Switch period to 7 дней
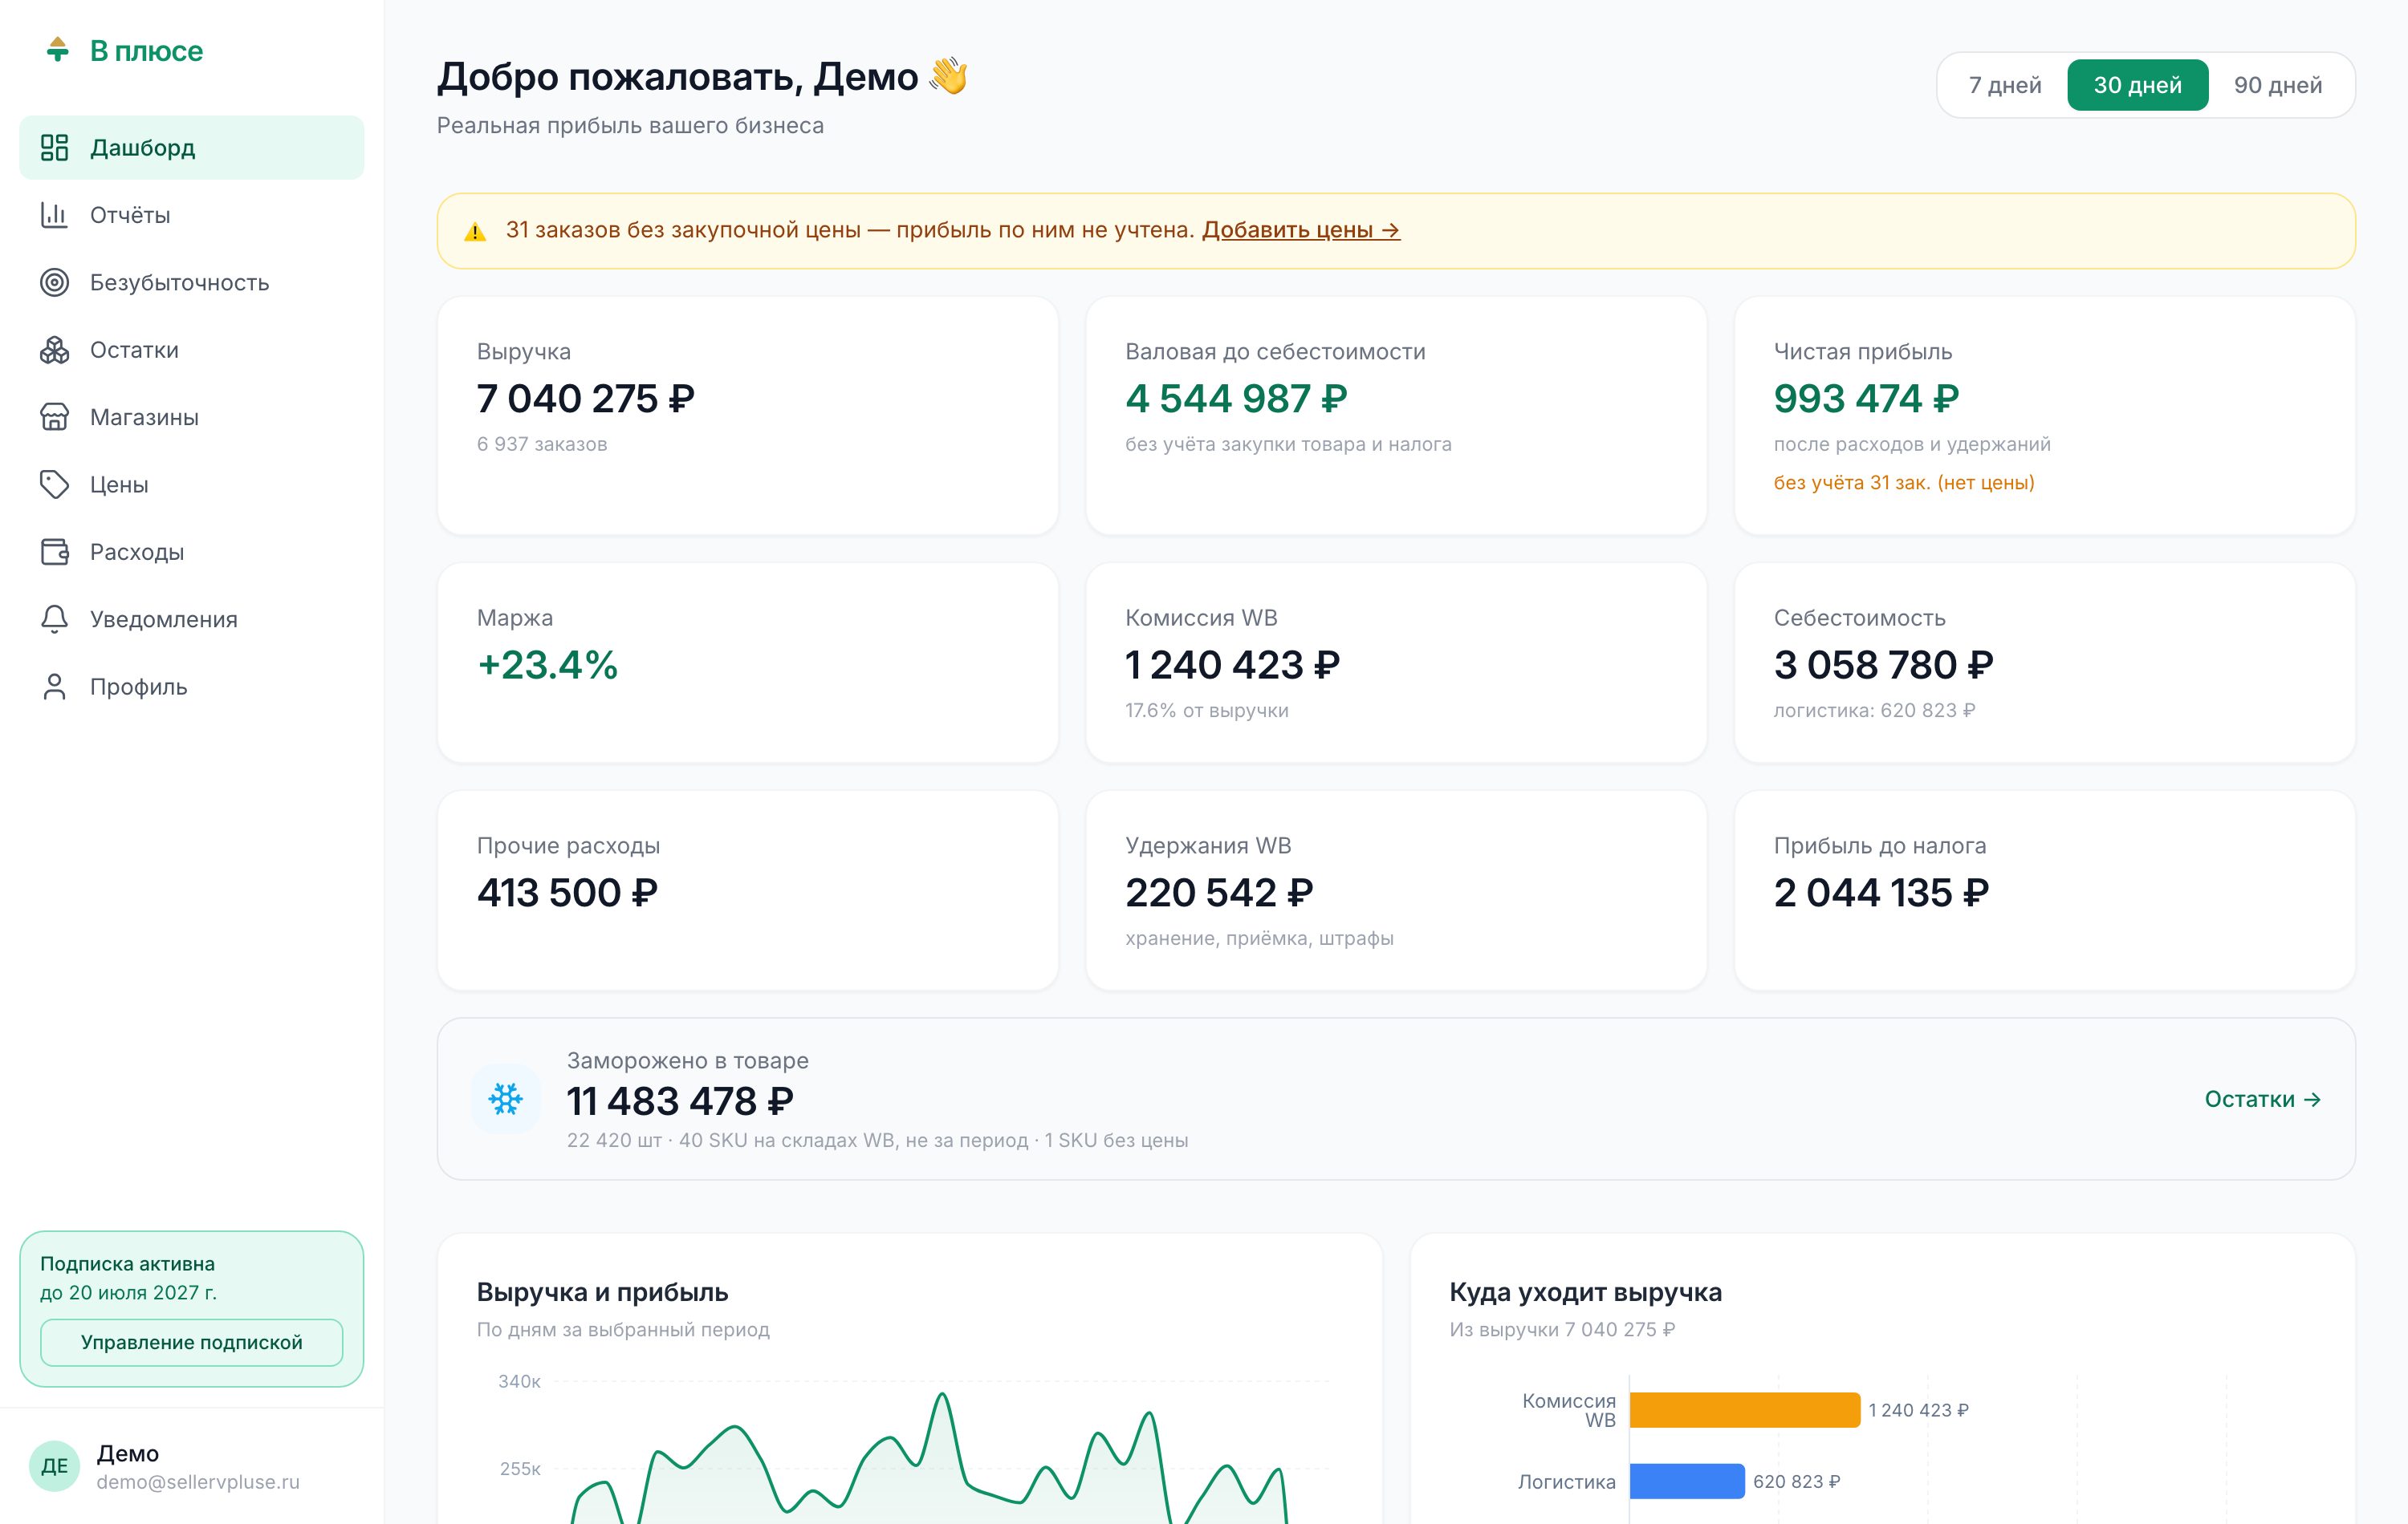 click(2005, 85)
